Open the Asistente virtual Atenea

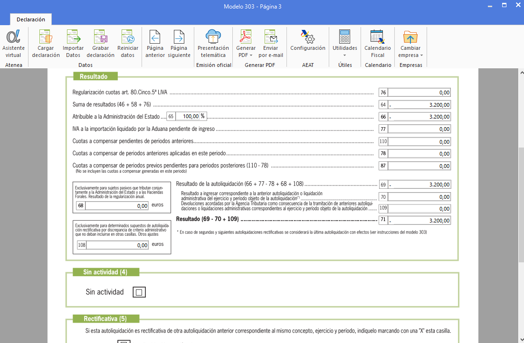pyautogui.click(x=13, y=44)
